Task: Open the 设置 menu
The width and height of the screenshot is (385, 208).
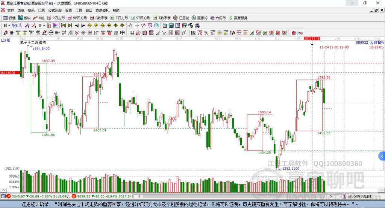Action: tap(68, 10)
